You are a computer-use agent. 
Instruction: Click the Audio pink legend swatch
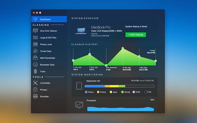[x=134, y=92]
